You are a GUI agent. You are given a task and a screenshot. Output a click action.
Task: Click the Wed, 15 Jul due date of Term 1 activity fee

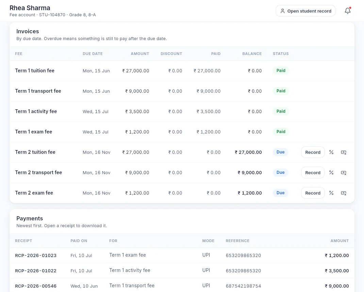(96, 111)
